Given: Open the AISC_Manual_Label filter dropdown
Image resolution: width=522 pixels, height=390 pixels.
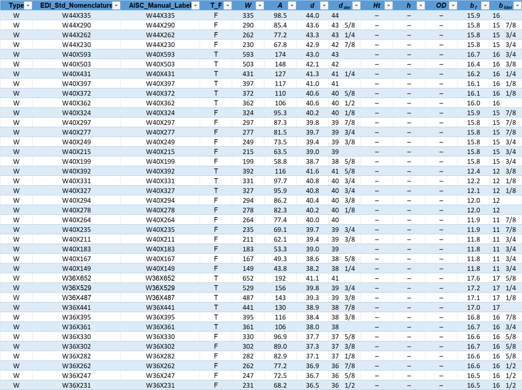Looking at the screenshot, I should coord(195,6).
